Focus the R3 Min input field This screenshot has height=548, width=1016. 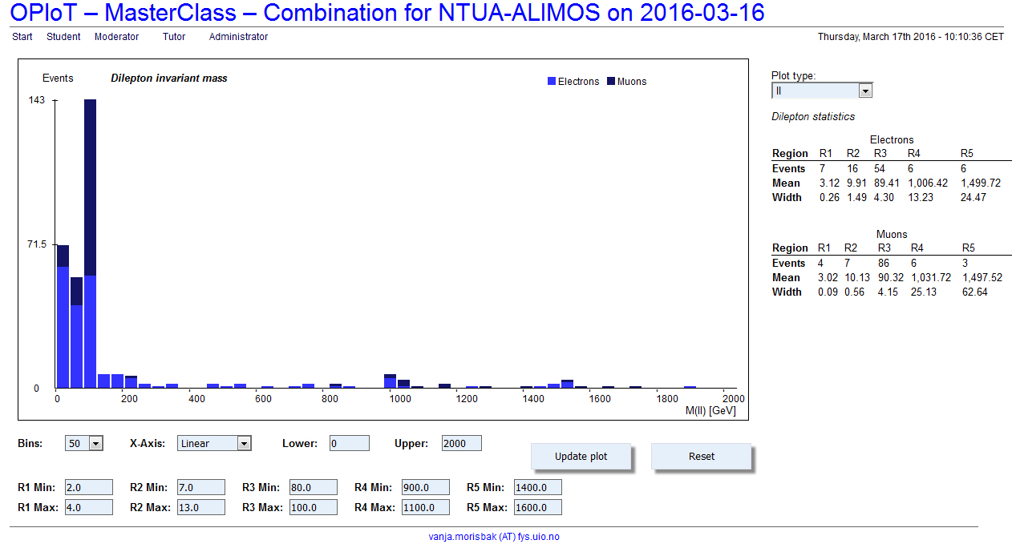pos(314,487)
